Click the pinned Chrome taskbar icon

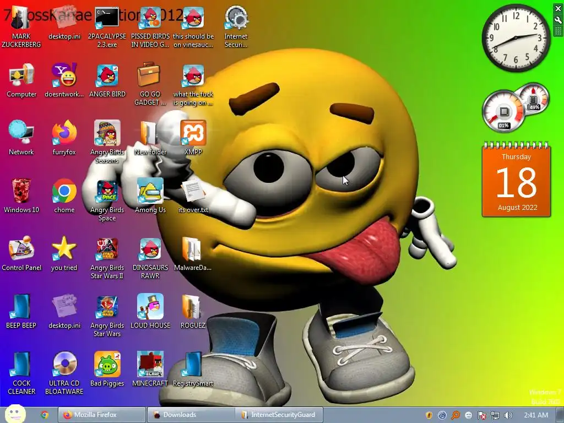pos(45,415)
